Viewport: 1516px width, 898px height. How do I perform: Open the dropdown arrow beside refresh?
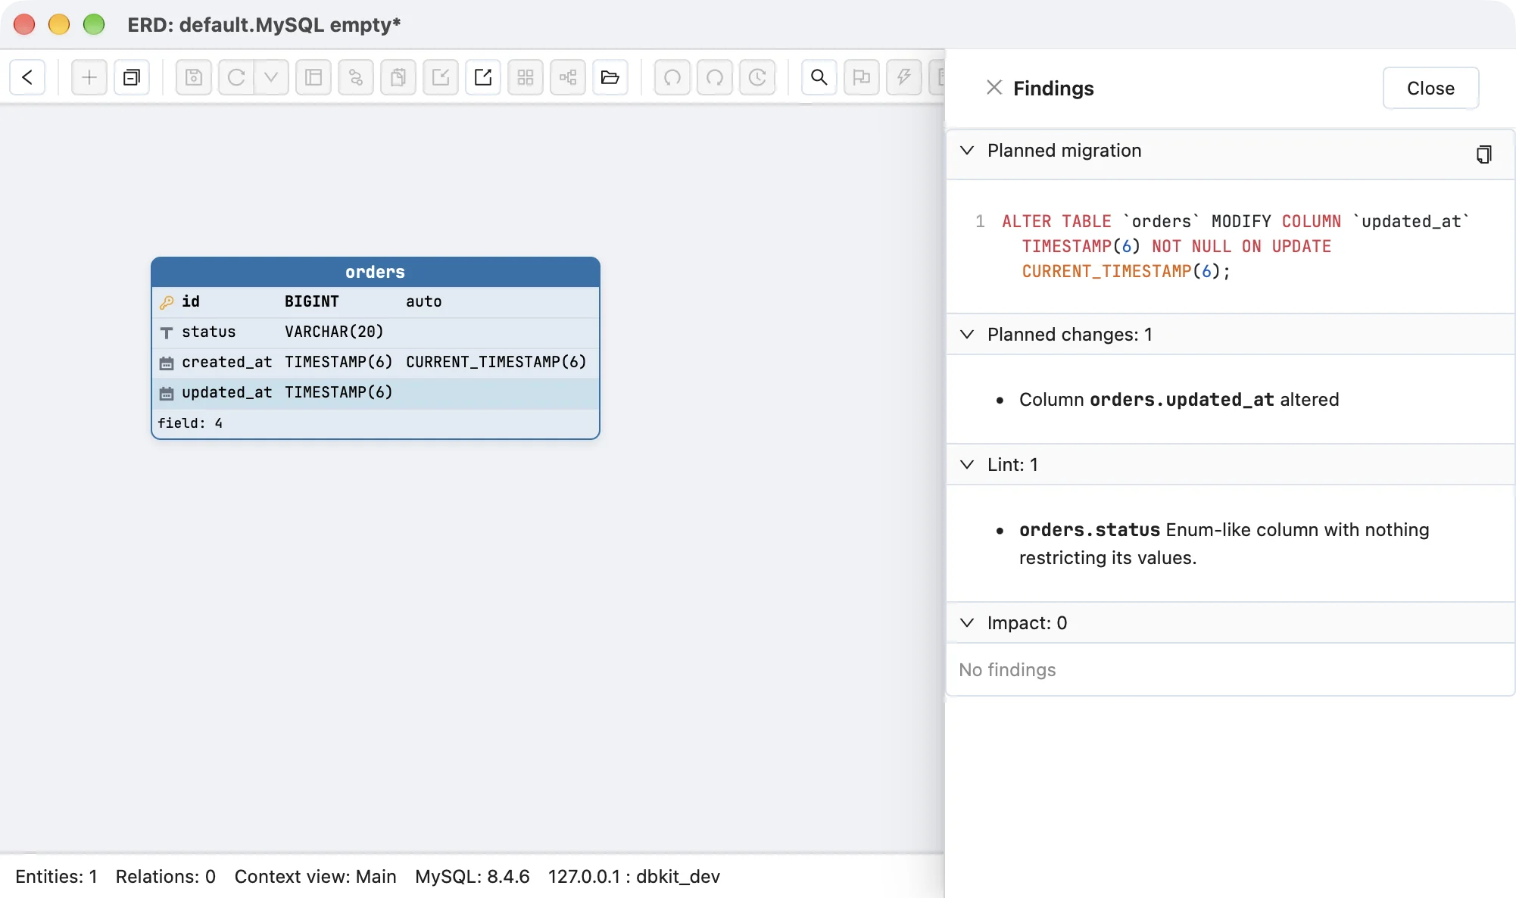(x=271, y=77)
